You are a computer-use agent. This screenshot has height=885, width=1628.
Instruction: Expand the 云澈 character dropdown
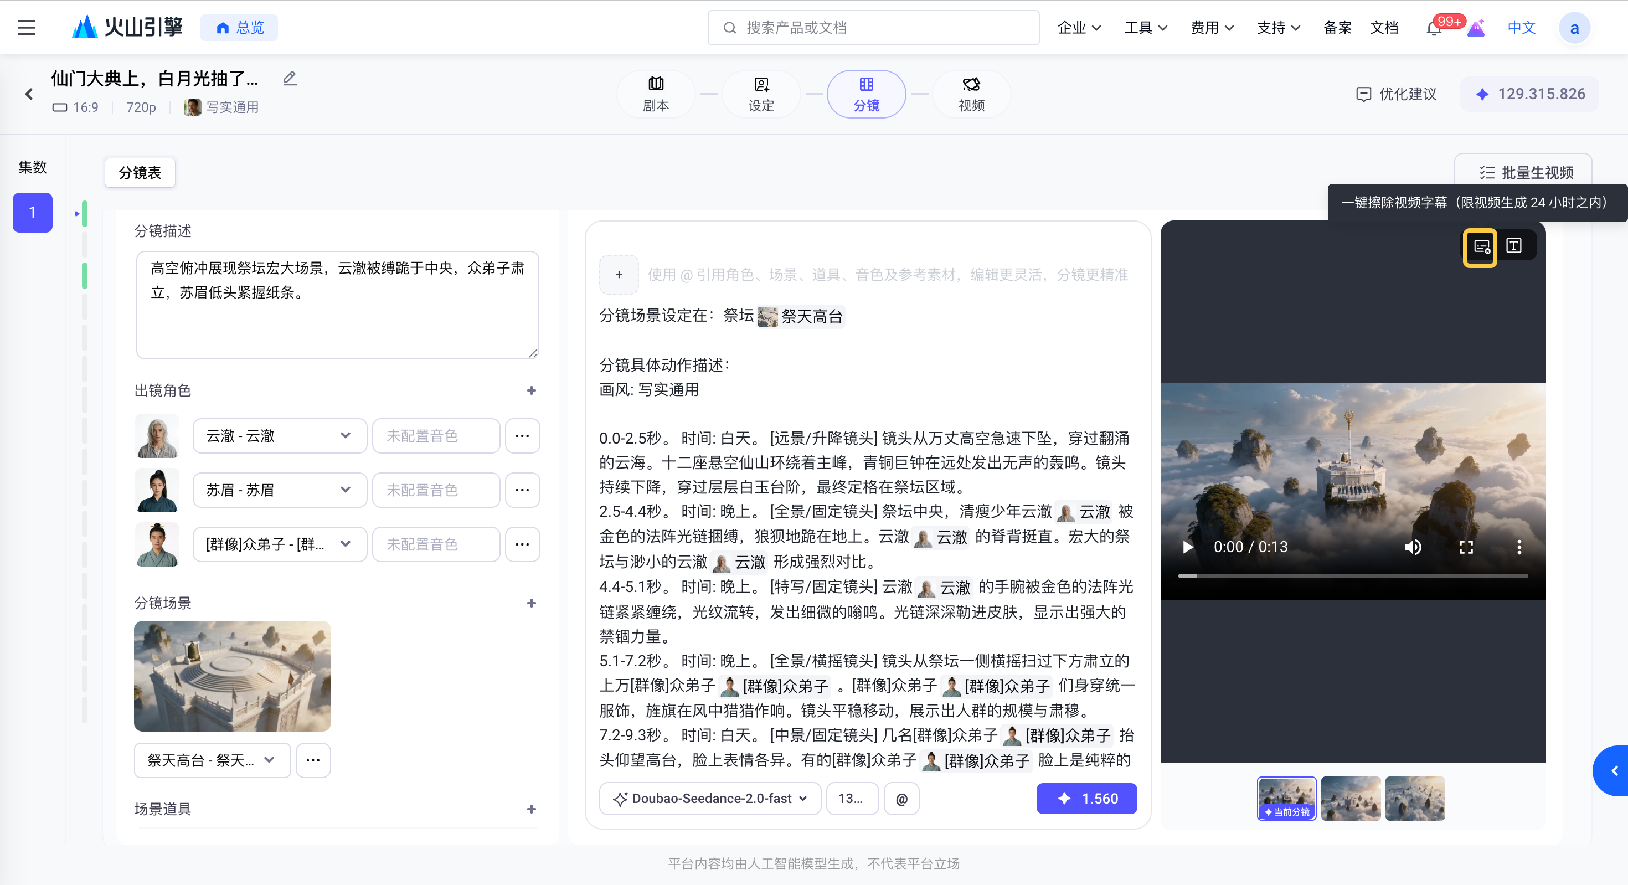[x=279, y=435]
